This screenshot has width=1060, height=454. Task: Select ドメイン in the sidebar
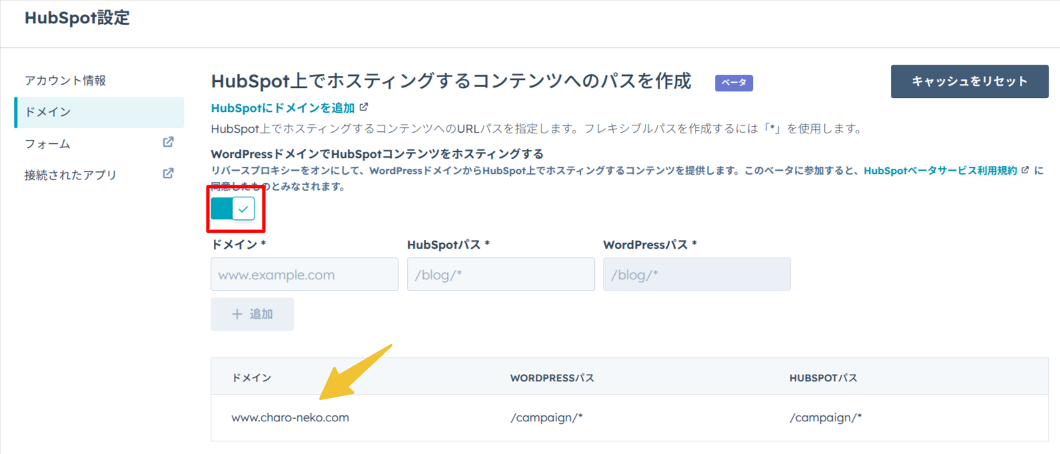[x=99, y=112]
